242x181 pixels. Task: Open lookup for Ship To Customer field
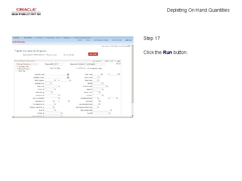59,98
